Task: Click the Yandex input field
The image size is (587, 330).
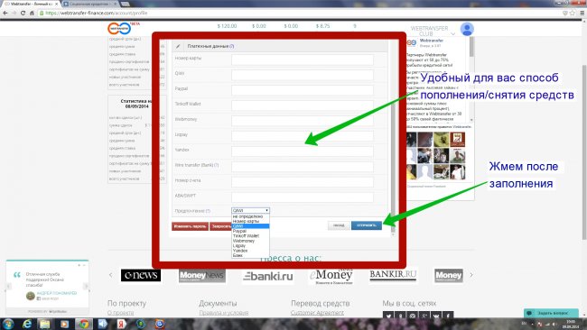Action: click(303, 151)
